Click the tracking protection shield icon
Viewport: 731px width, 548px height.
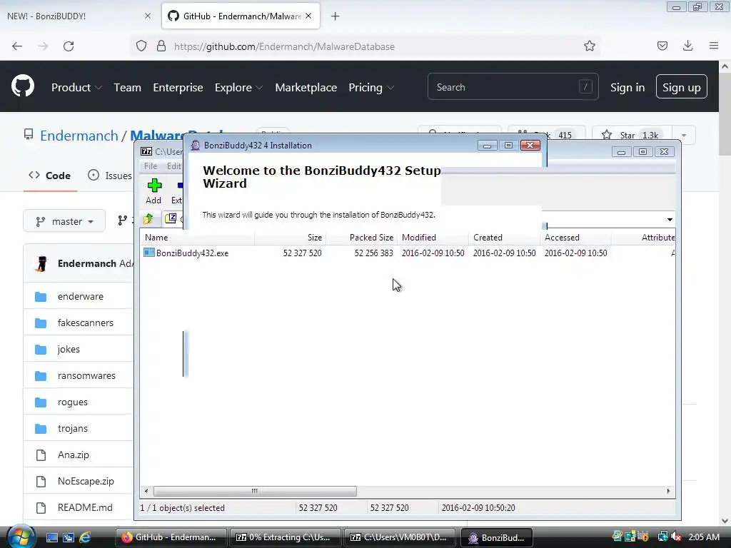141,46
